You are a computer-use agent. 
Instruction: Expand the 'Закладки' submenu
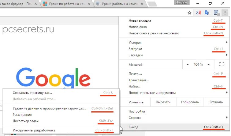coord(174,55)
